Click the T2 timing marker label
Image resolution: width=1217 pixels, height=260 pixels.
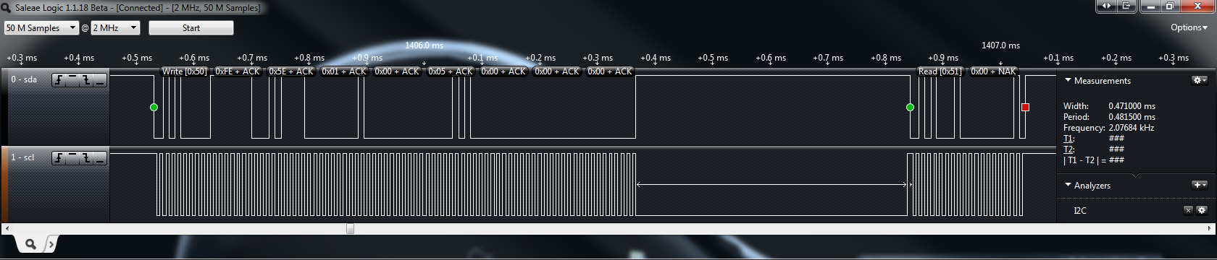pyautogui.click(x=1068, y=149)
